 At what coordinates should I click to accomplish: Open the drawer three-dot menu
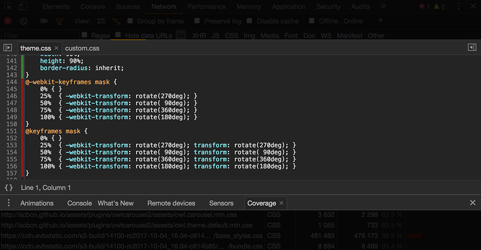tap(9, 203)
